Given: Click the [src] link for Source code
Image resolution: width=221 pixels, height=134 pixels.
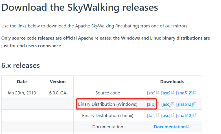Looking at the screenshot, I should click(x=151, y=93).
